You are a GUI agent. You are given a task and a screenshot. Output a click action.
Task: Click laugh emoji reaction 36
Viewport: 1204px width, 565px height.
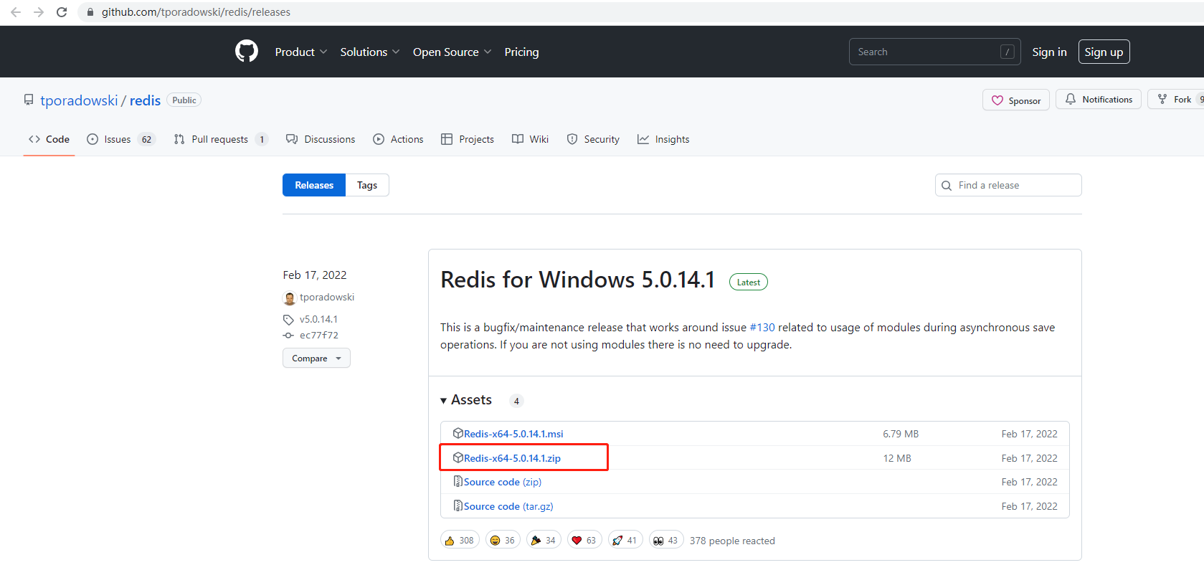(x=503, y=540)
